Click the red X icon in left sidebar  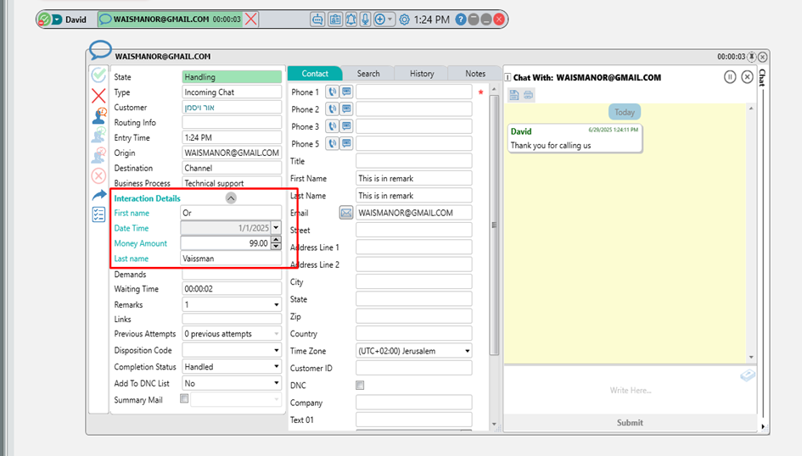tap(98, 95)
